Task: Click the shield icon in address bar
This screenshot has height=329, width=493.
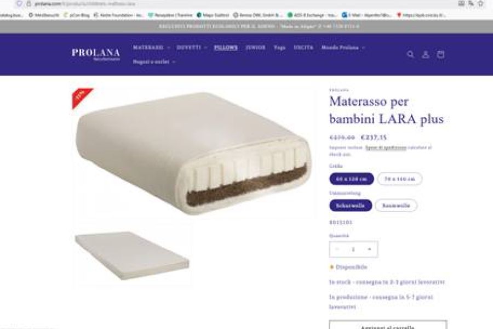Action: click(19, 4)
